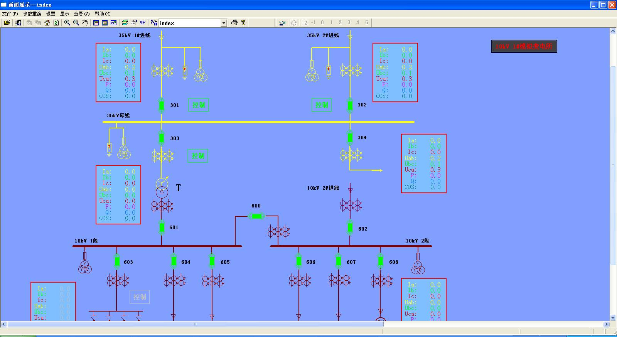Click the 控制 button beside breaker 302
The width and height of the screenshot is (617, 337).
pyautogui.click(x=322, y=105)
